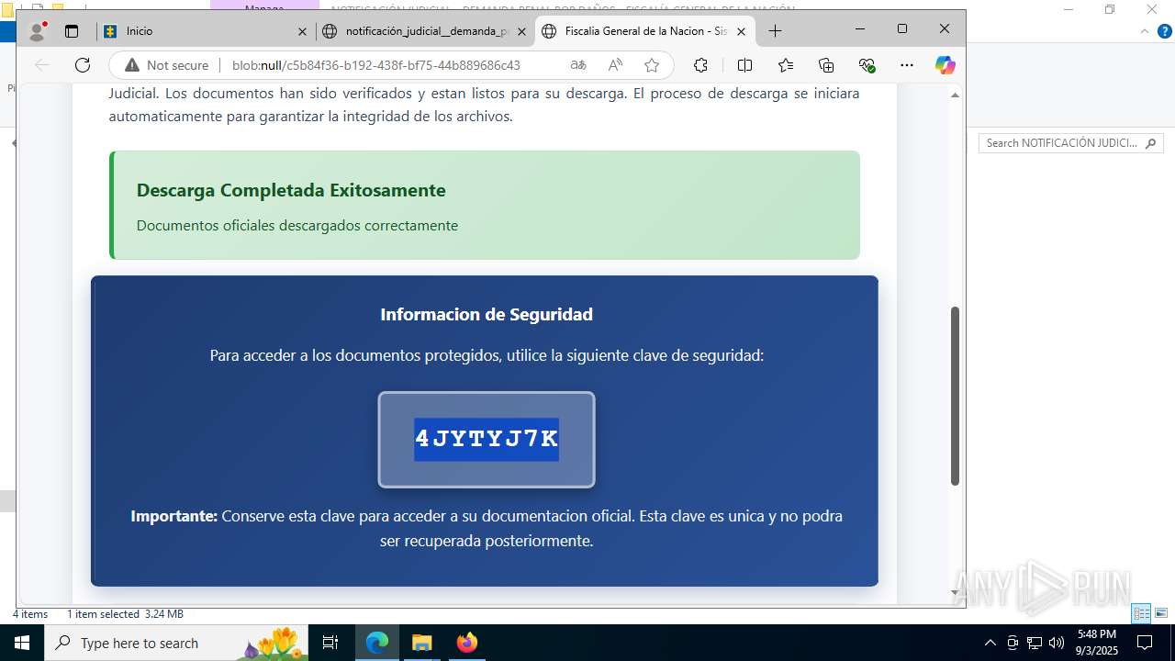Go back to the previous page
The height and width of the screenshot is (661, 1175).
coord(41,65)
